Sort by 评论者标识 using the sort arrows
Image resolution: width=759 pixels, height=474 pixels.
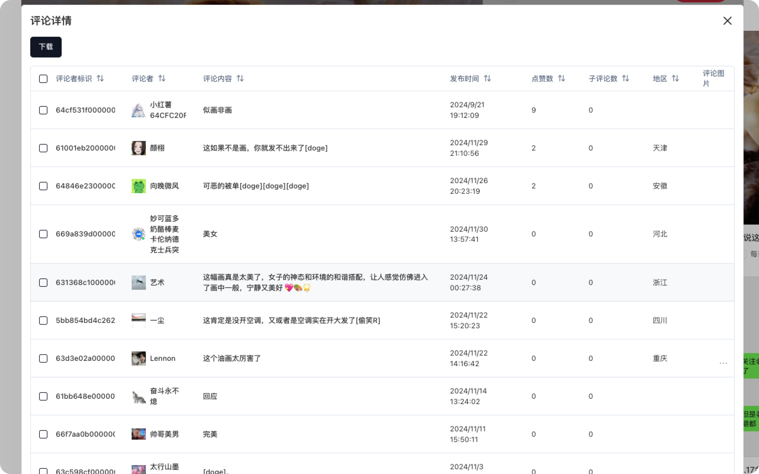tap(100, 78)
